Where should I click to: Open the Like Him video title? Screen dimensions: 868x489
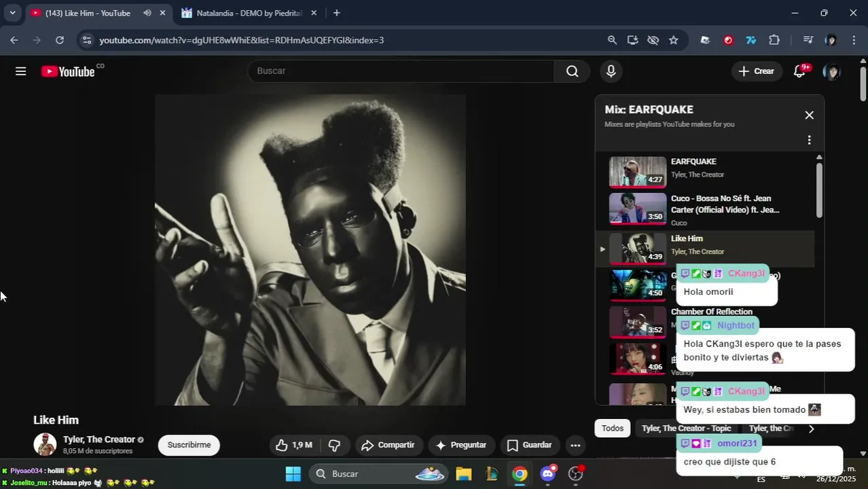pyautogui.click(x=56, y=420)
